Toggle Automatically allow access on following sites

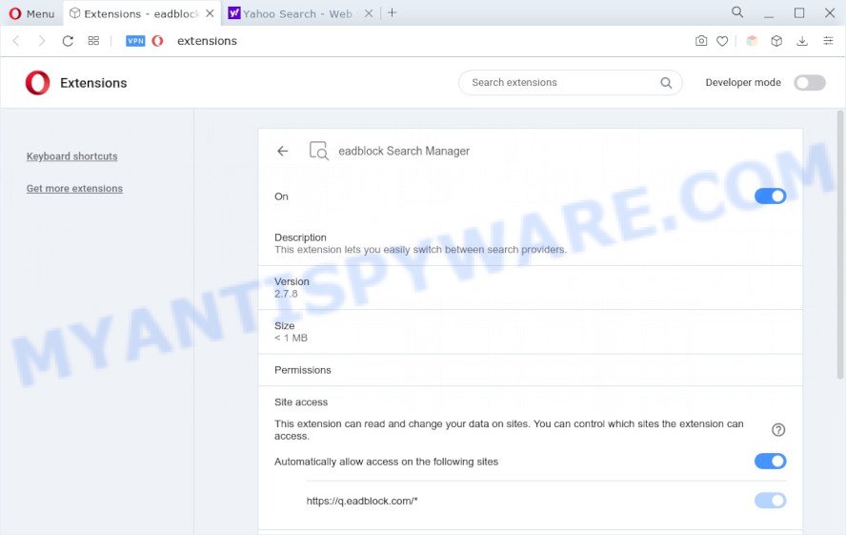(770, 461)
